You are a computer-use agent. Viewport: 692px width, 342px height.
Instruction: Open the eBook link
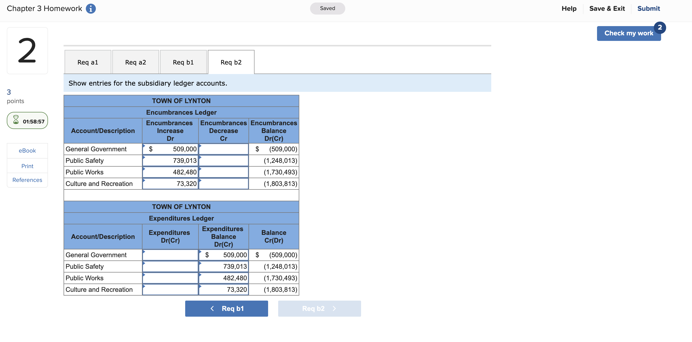coord(27,151)
